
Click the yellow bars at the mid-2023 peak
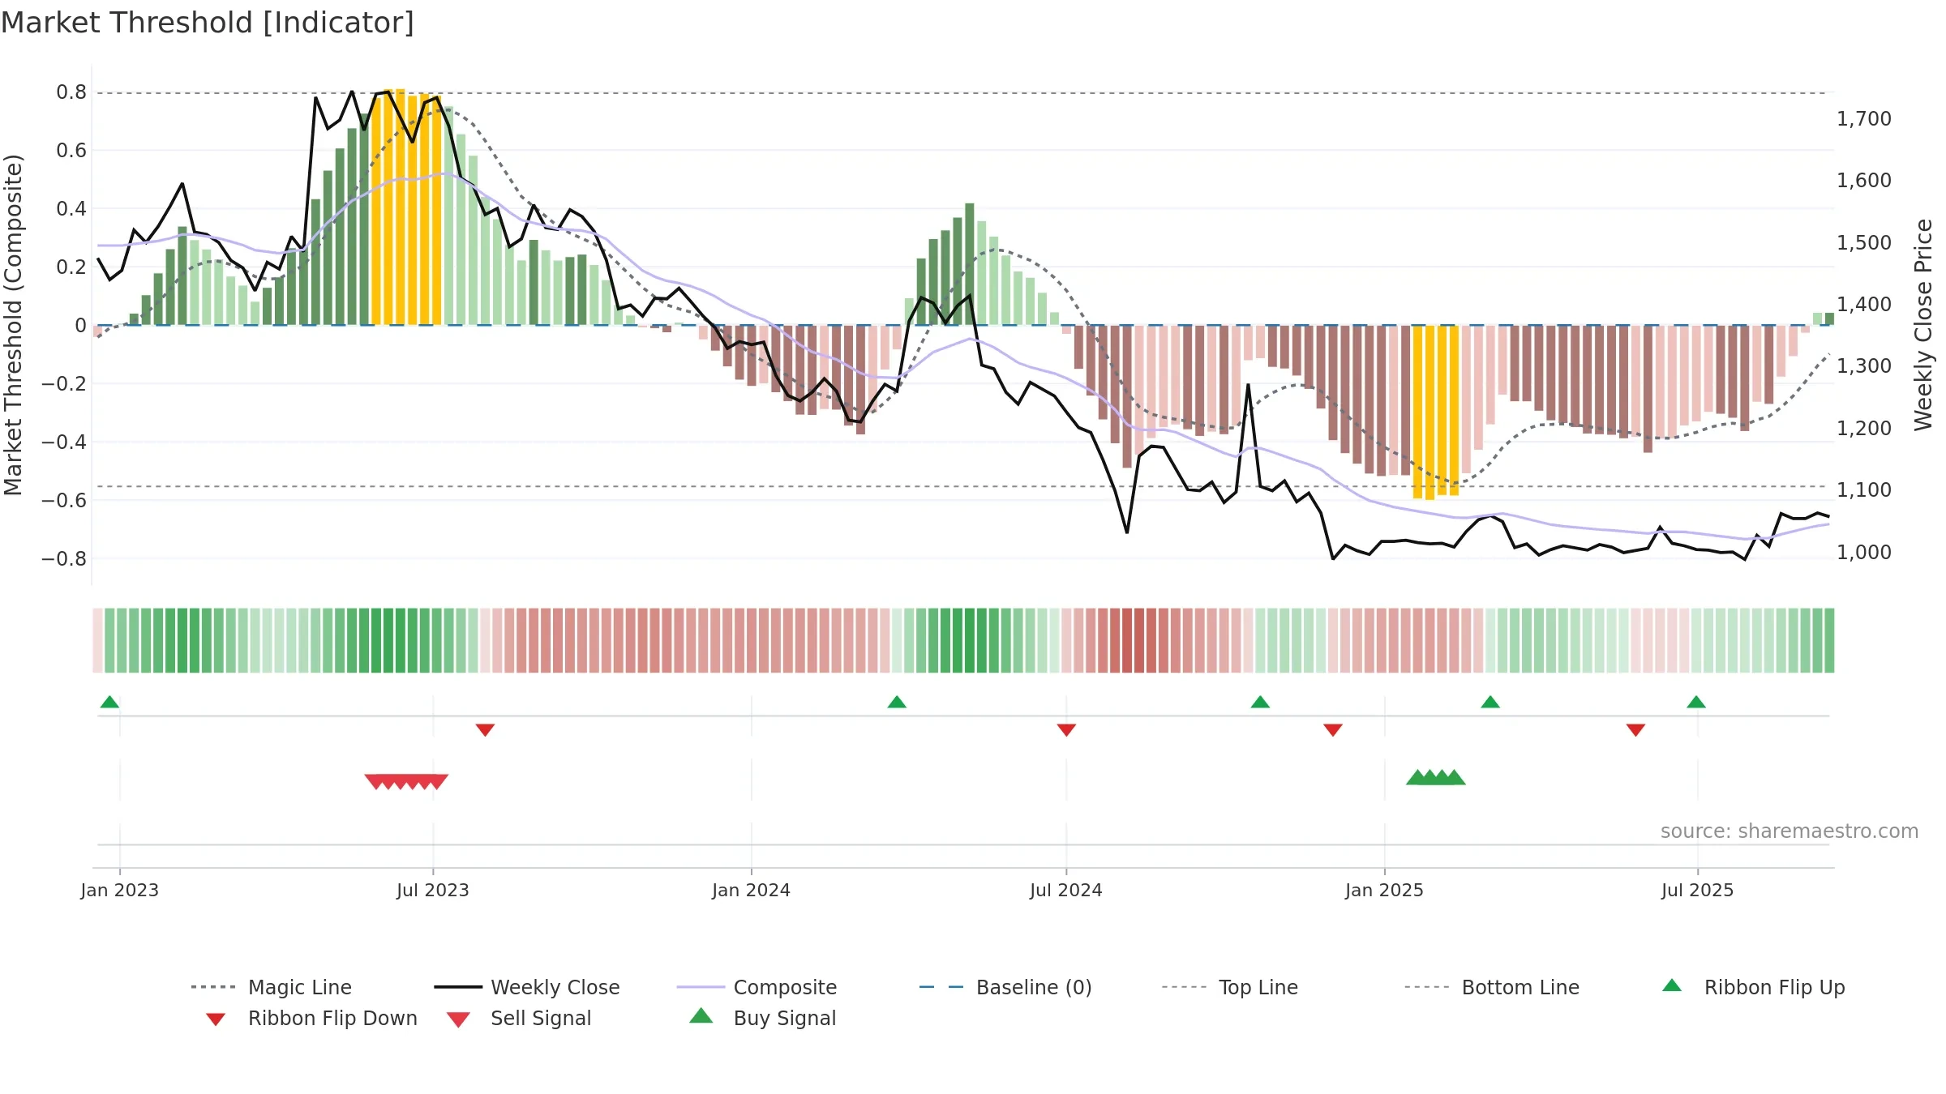(406, 207)
